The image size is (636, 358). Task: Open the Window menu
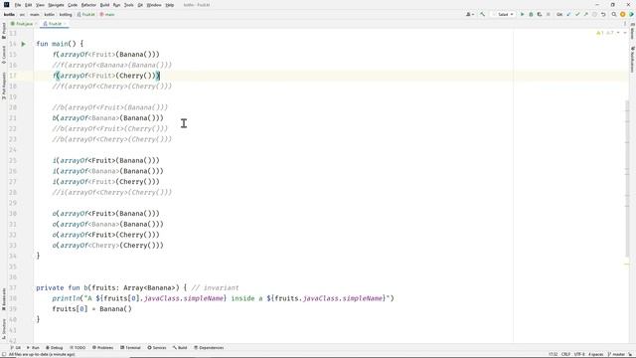point(154,5)
